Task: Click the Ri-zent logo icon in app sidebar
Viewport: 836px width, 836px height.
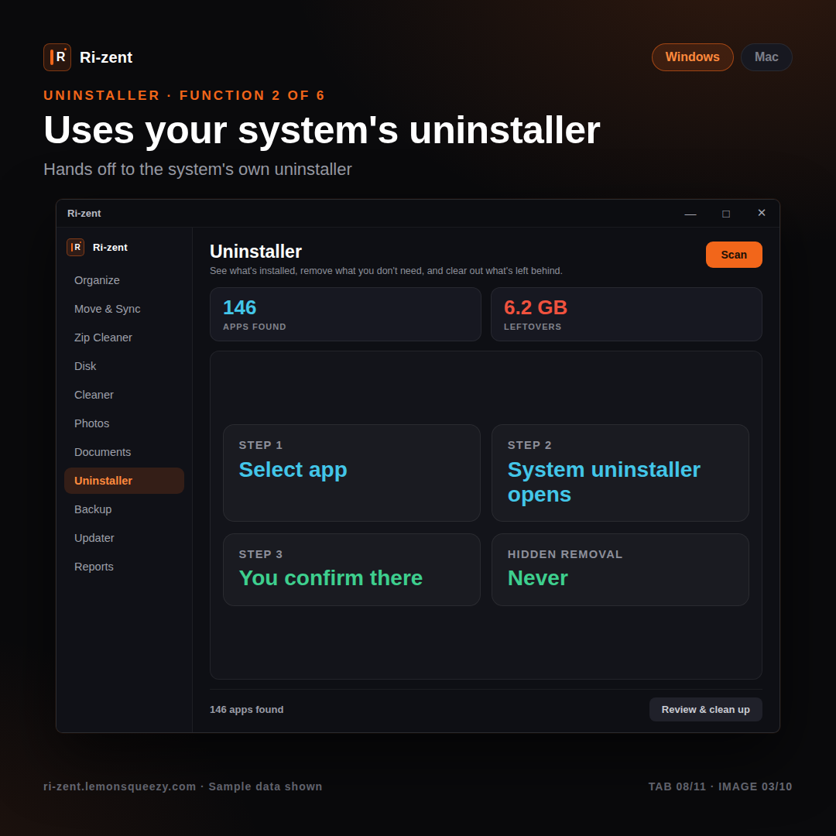Action: [x=75, y=248]
